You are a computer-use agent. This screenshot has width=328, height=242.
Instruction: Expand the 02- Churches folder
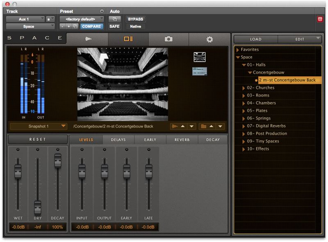pos(244,88)
